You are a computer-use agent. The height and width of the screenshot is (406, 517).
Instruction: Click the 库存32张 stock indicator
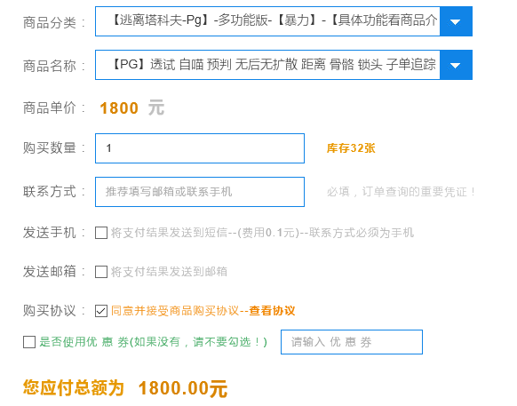[x=351, y=148]
